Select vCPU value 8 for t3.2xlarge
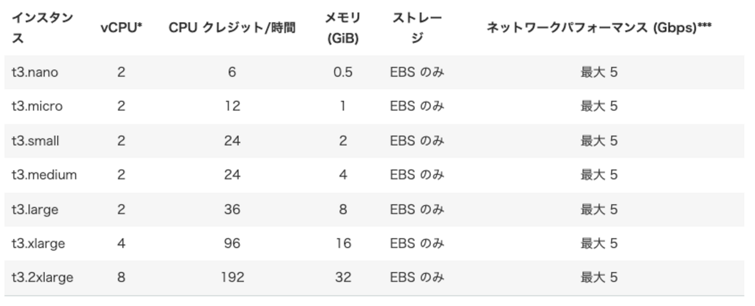755x306 pixels. 121,278
